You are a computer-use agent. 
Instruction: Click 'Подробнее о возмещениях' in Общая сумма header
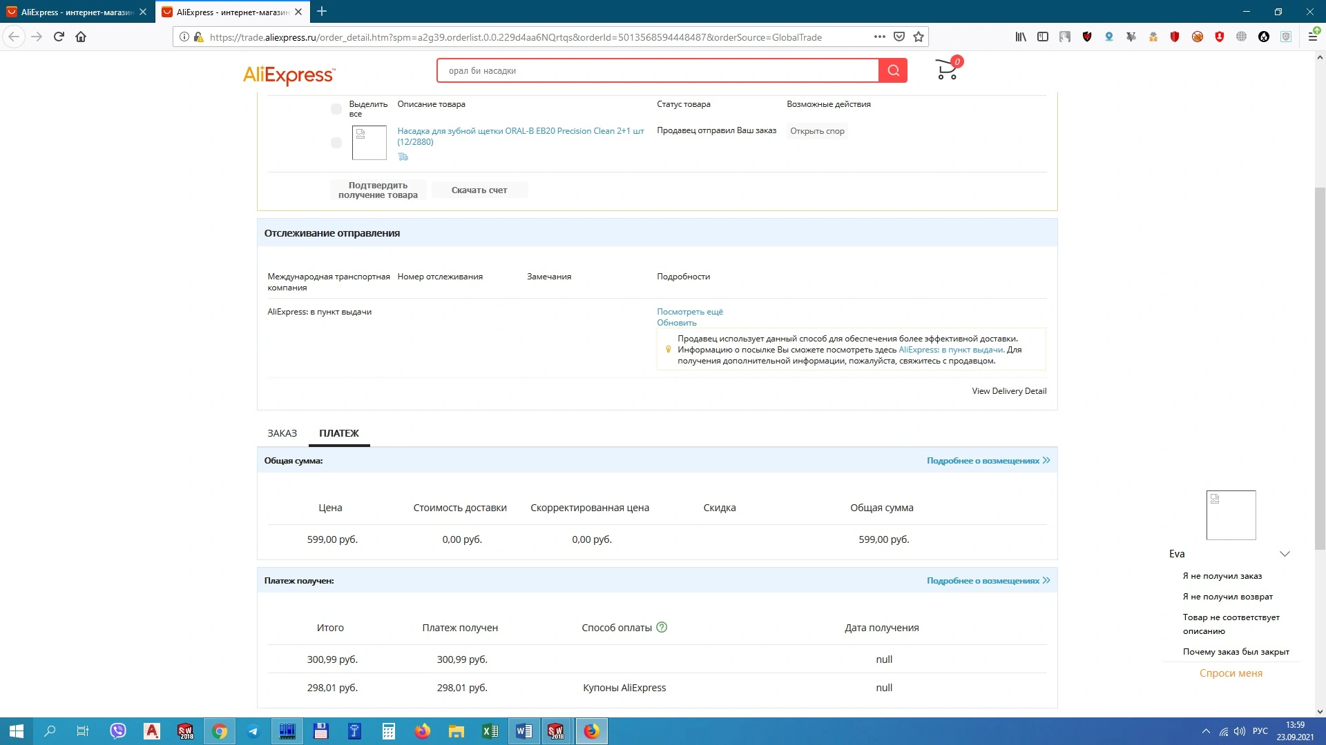[988, 461]
